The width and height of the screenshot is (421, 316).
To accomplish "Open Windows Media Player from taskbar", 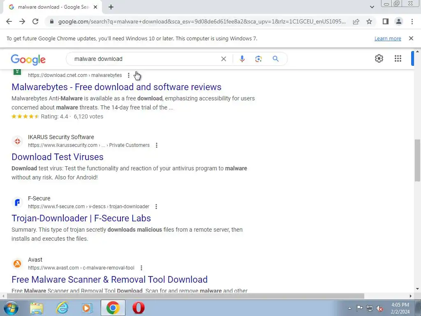I will point(87,308).
